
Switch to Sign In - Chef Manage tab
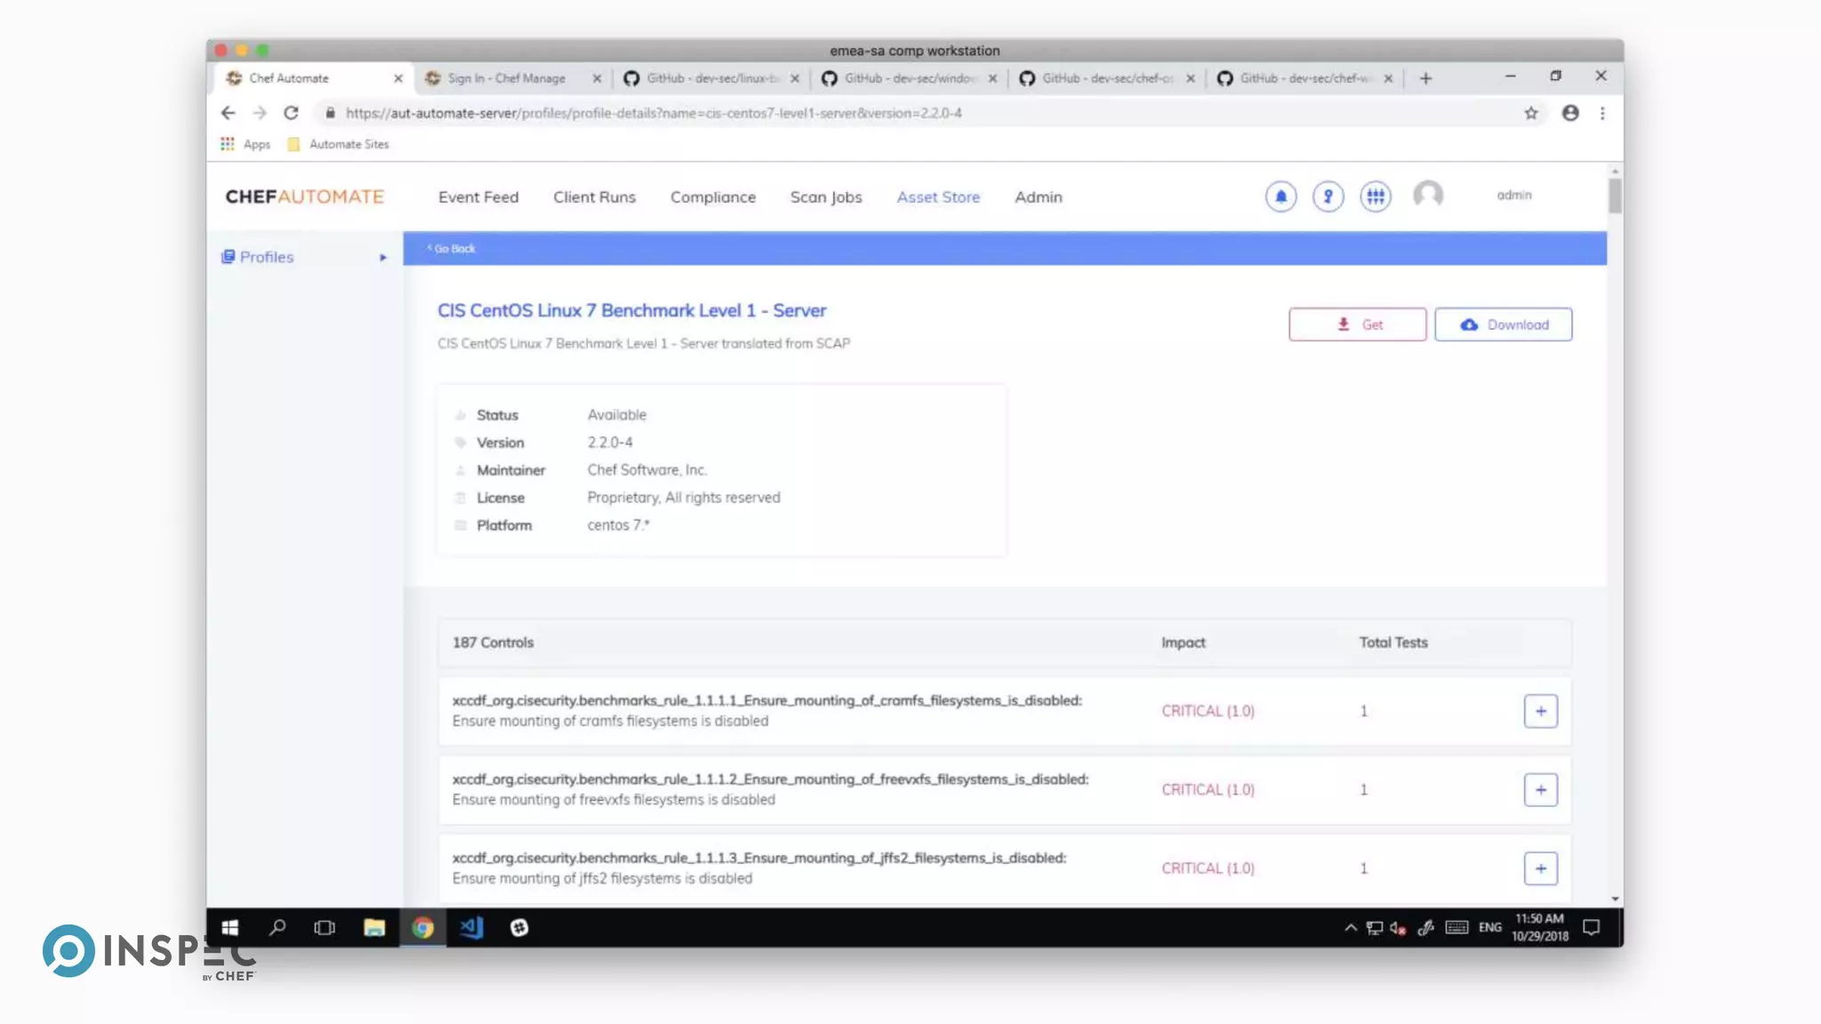pos(506,78)
